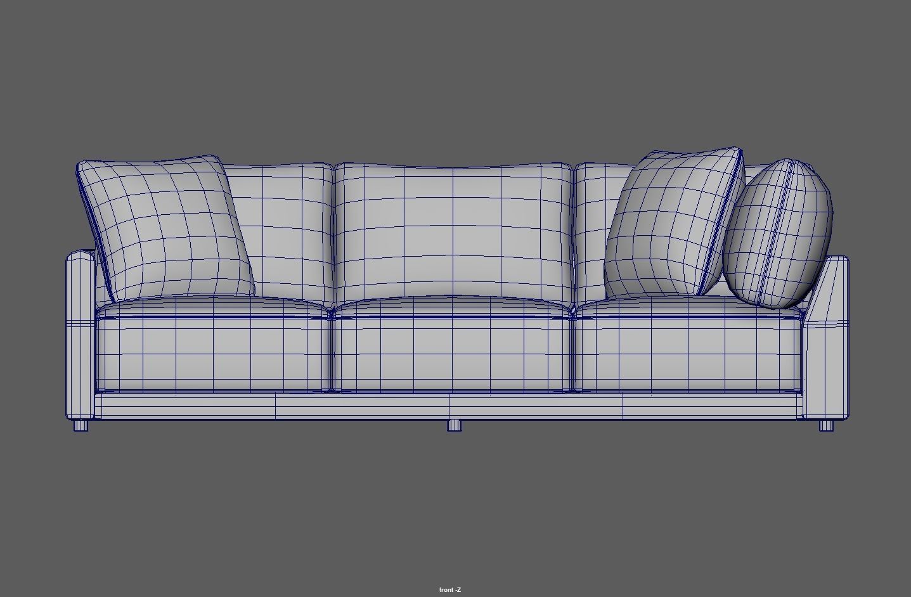Select the center sofa leg
The width and height of the screenshot is (911, 597).
pos(455,425)
